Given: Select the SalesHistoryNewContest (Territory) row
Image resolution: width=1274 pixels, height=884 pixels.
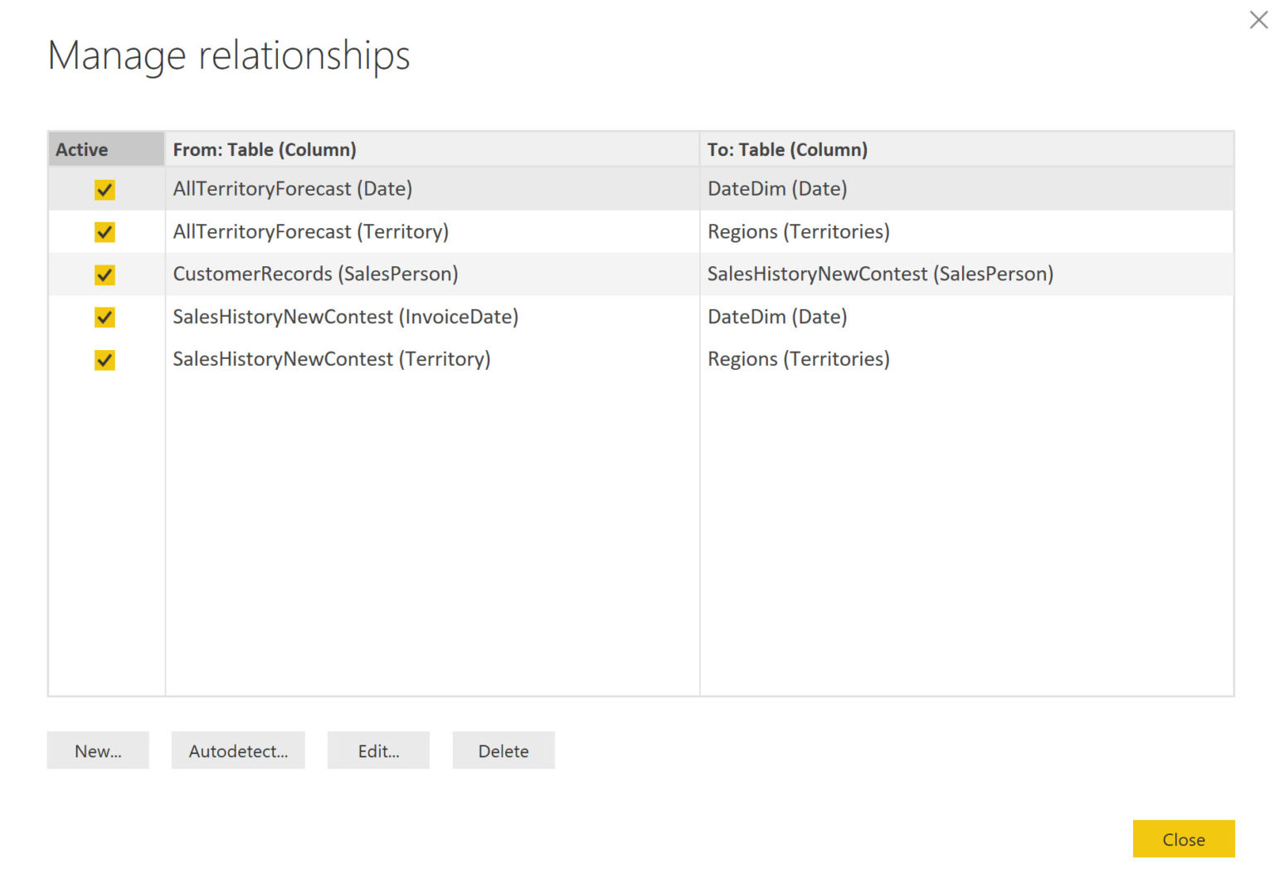Looking at the screenshot, I should tap(333, 360).
